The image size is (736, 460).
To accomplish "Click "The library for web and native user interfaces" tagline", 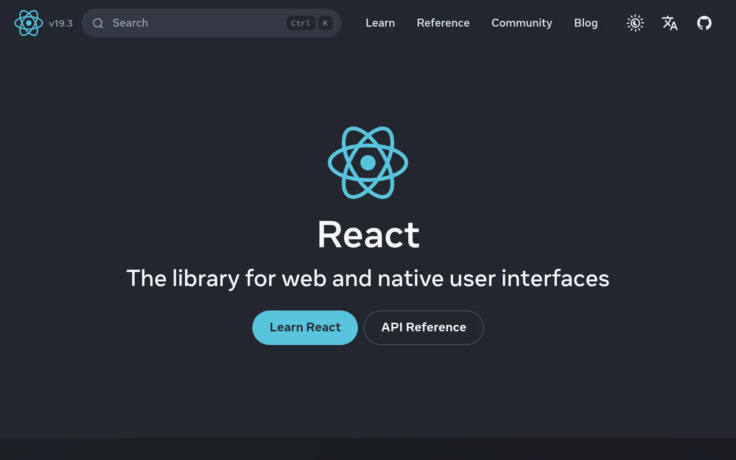I will click(368, 279).
